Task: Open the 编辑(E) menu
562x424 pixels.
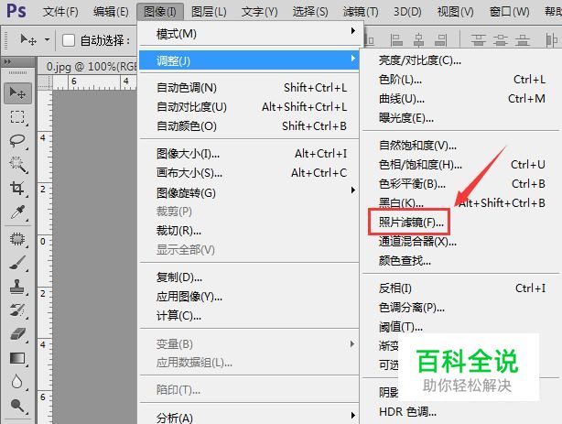Action: 111,12
